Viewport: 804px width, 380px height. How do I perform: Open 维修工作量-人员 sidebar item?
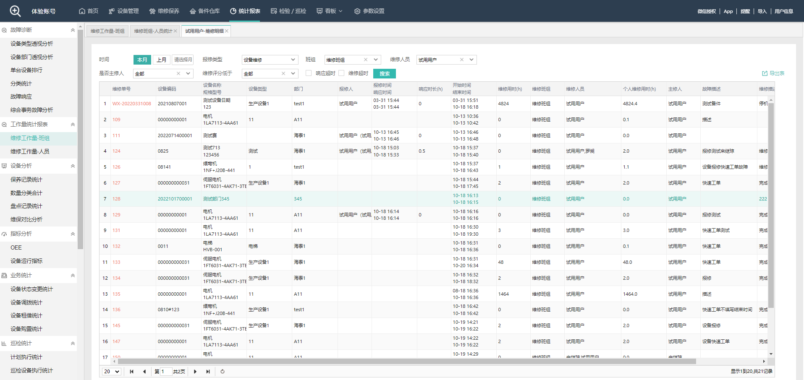pyautogui.click(x=30, y=151)
